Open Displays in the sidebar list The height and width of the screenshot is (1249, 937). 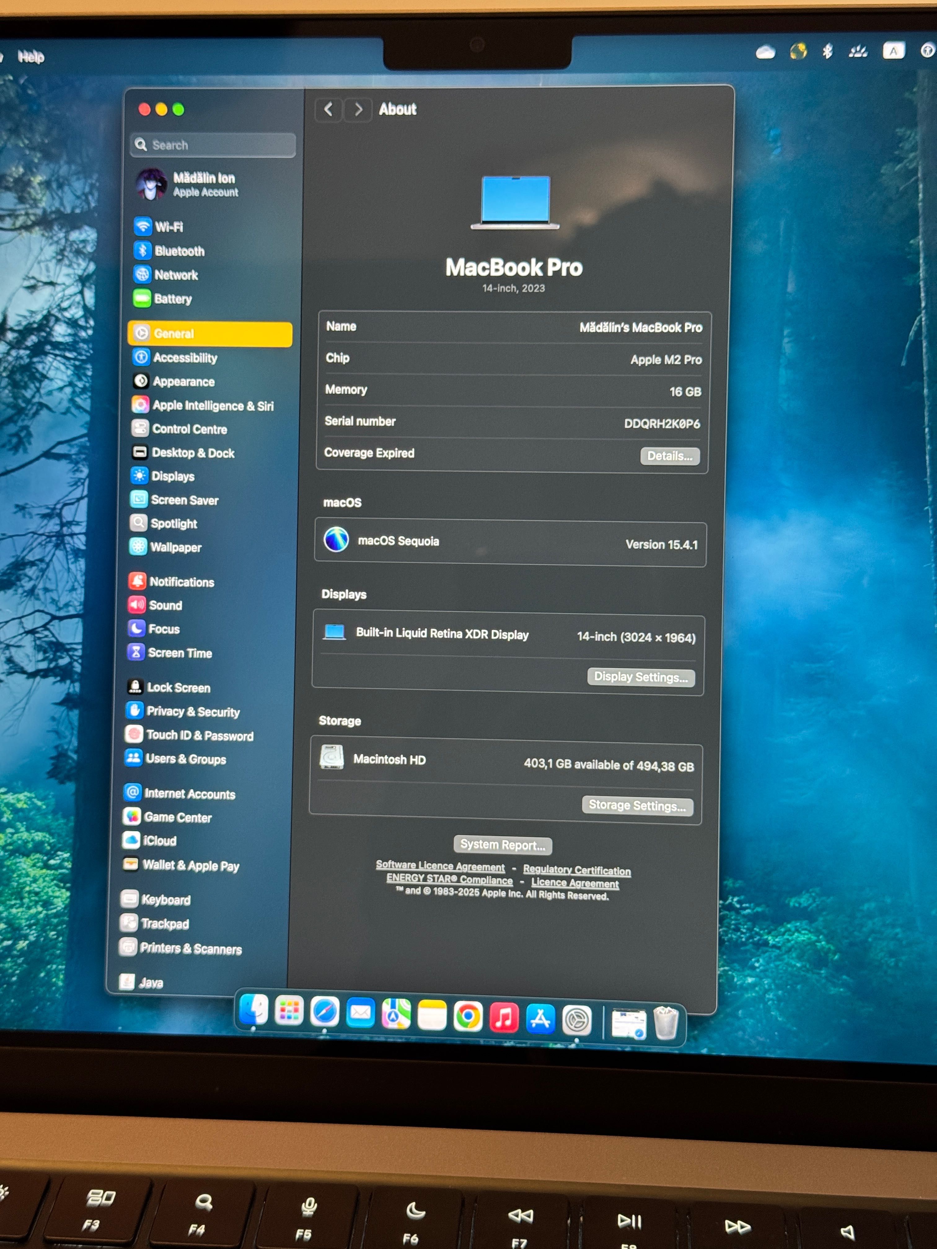point(163,476)
